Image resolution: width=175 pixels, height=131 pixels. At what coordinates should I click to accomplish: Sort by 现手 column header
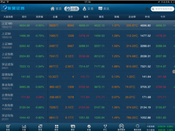(70, 17)
